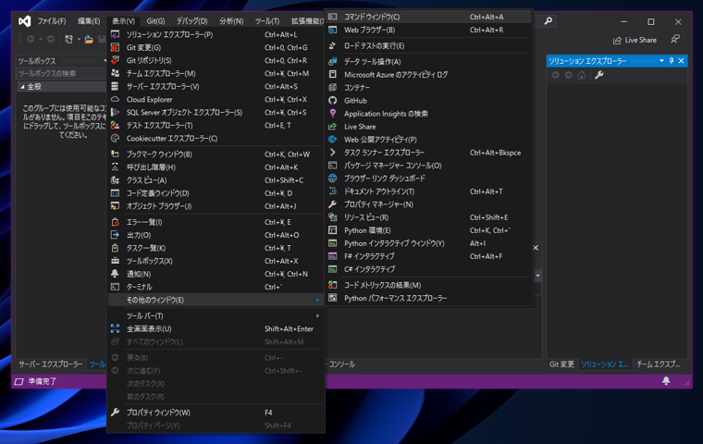Click the 呼び出し階層 icon

point(116,167)
